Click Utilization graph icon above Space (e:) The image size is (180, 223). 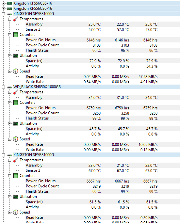pyautogui.click(x=16, y=124)
